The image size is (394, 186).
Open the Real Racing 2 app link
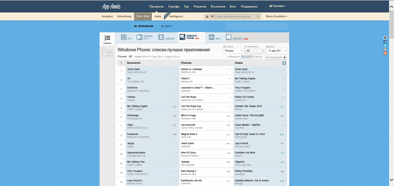point(188,171)
